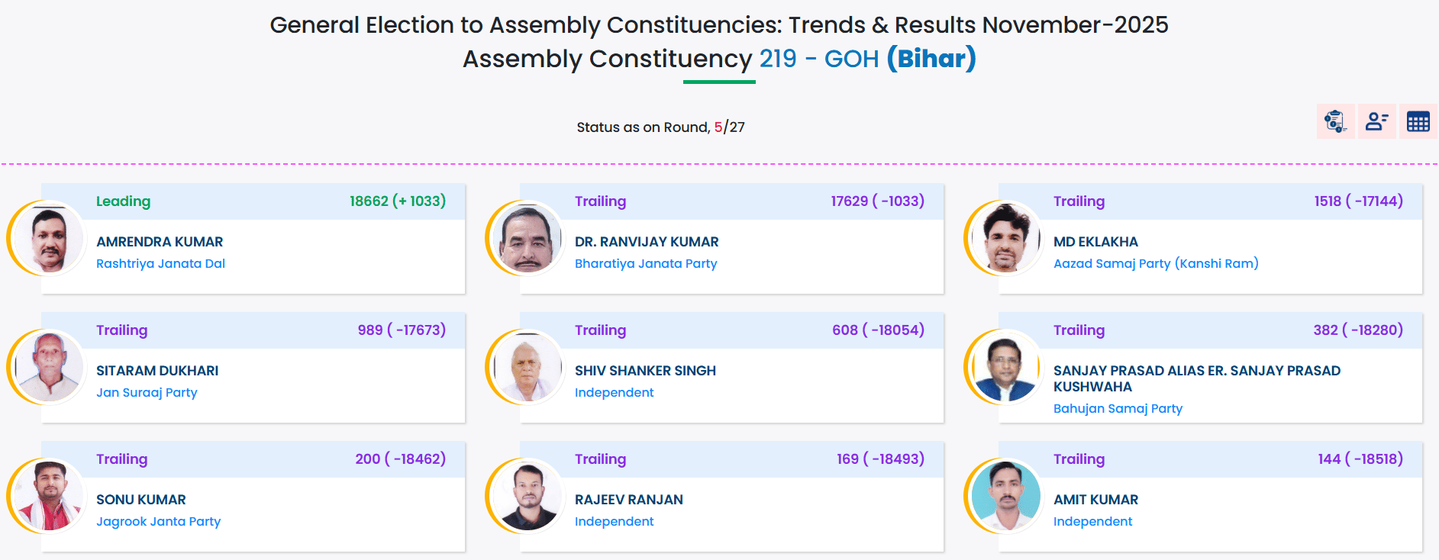Click Dr. Ranvijay Kumar's candidate photo
This screenshot has height=560, width=1439.
point(528,239)
